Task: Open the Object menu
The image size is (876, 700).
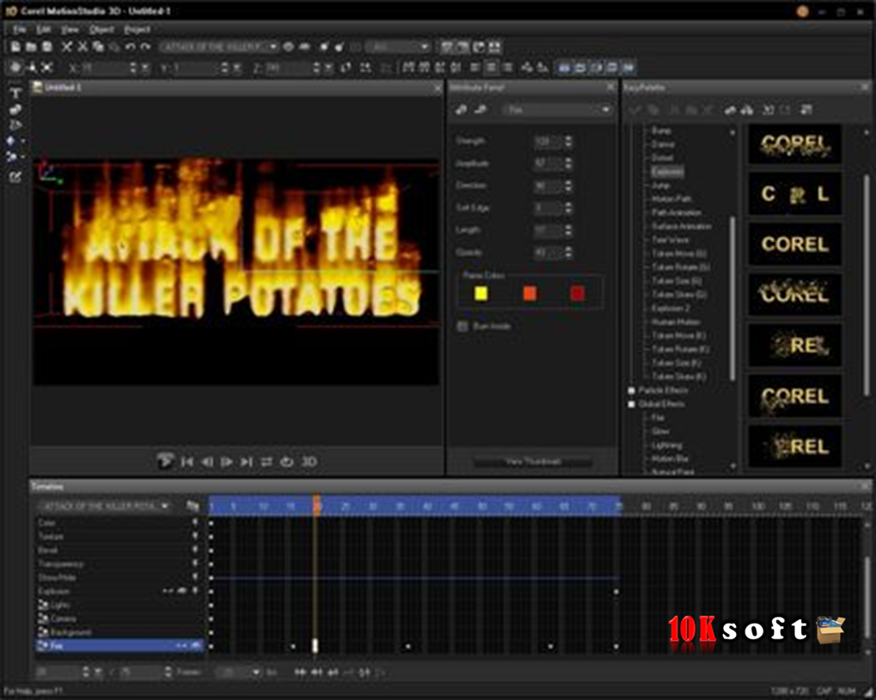Action: (101, 29)
